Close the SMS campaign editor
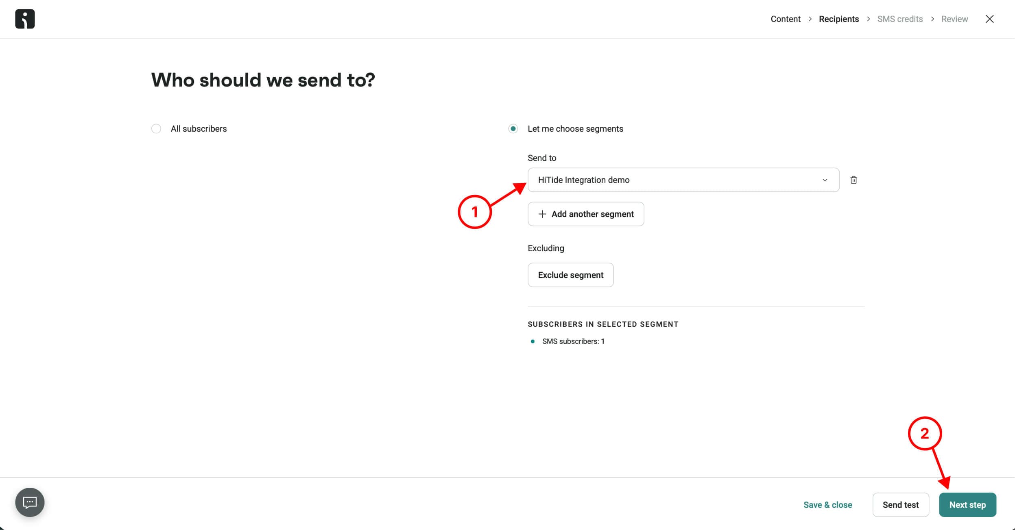This screenshot has height=530, width=1015. click(989, 19)
